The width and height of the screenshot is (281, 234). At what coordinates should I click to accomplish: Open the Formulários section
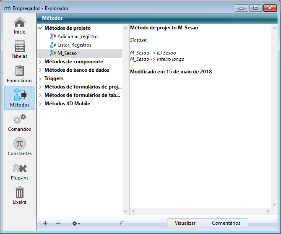[x=19, y=74]
